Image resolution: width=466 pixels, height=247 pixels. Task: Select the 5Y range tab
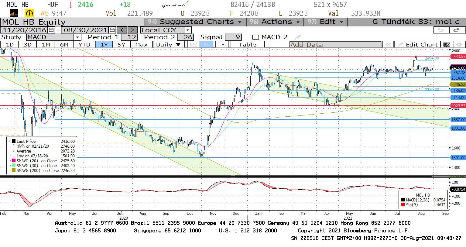tap(122, 45)
